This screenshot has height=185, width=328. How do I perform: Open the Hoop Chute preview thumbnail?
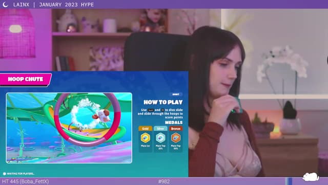pos(69,128)
